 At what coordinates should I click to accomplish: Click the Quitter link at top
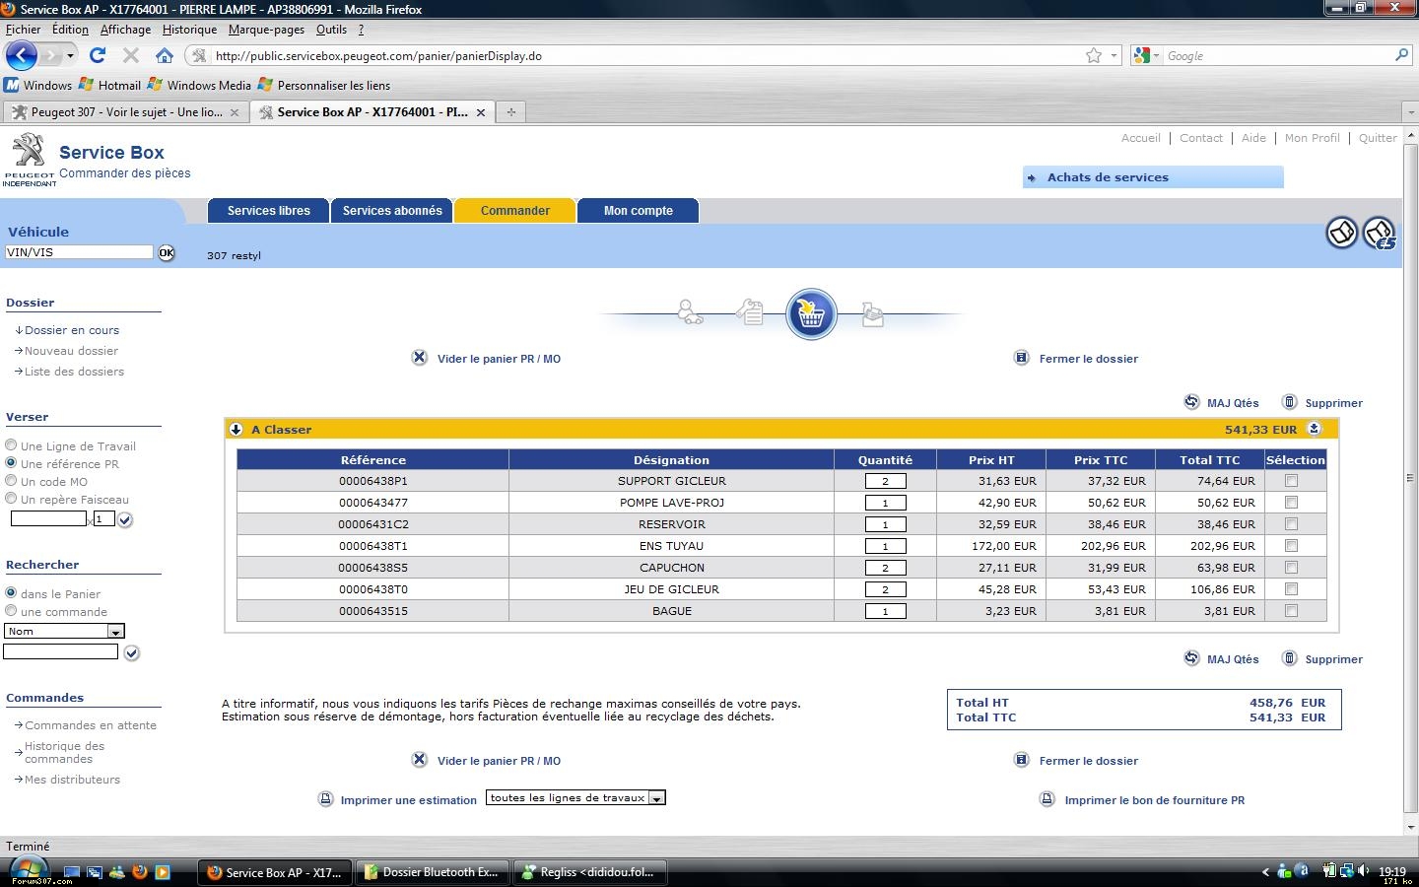coord(1378,138)
